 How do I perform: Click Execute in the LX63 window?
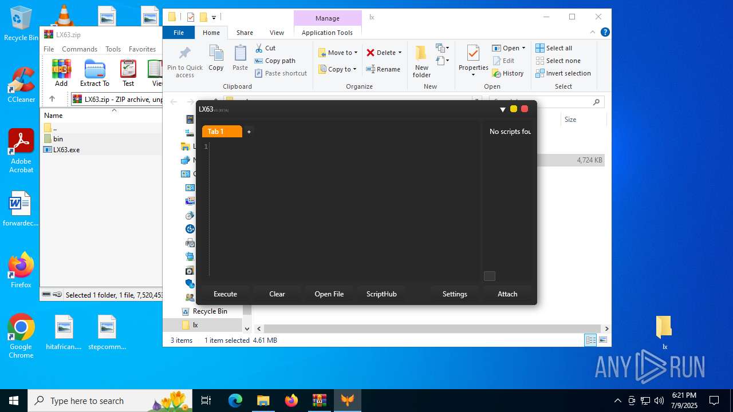[x=225, y=294]
